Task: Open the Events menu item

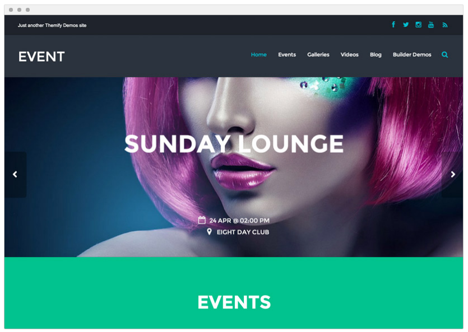Action: coord(287,54)
